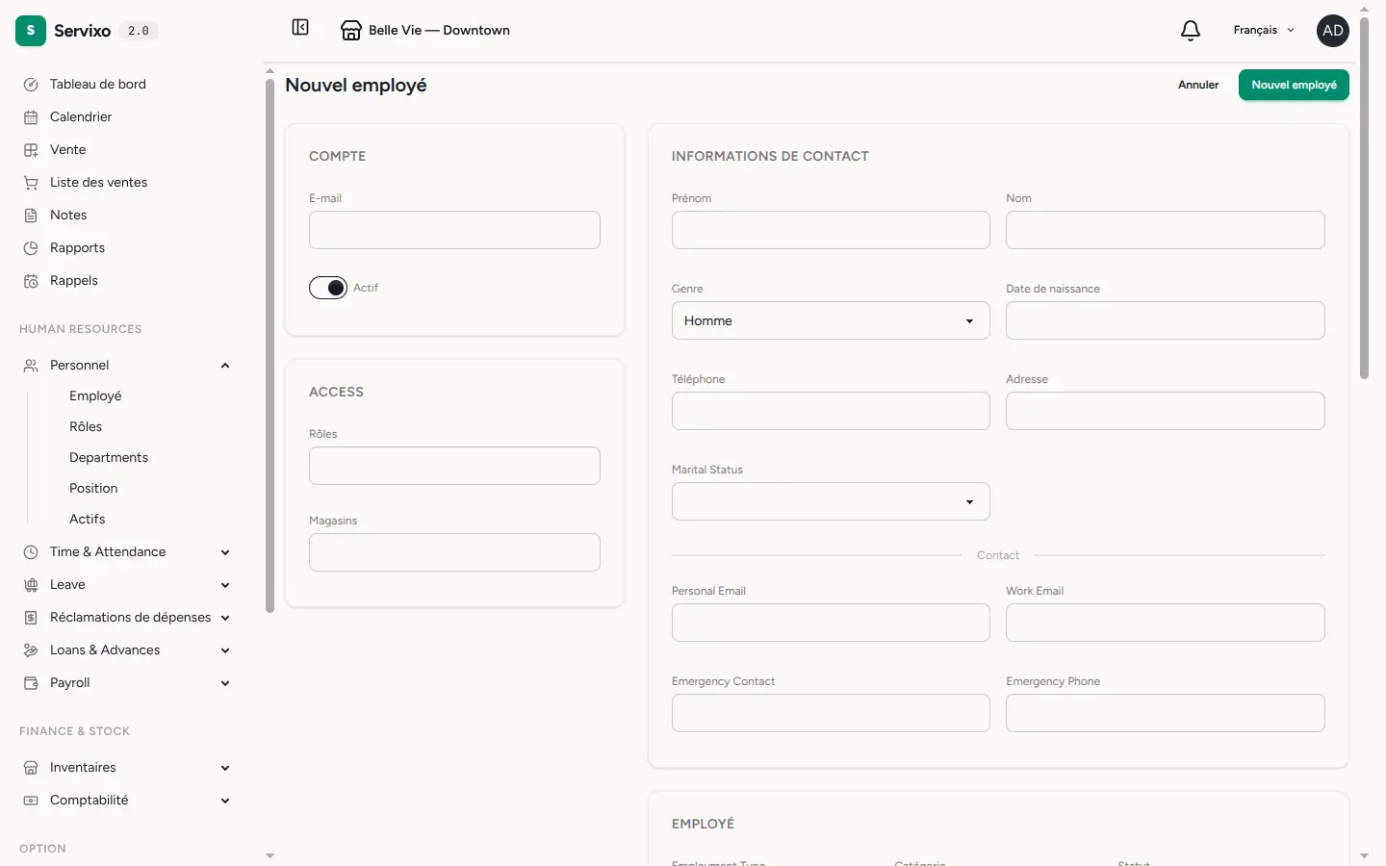Click the main page vertical scrollbar

click(x=1364, y=196)
